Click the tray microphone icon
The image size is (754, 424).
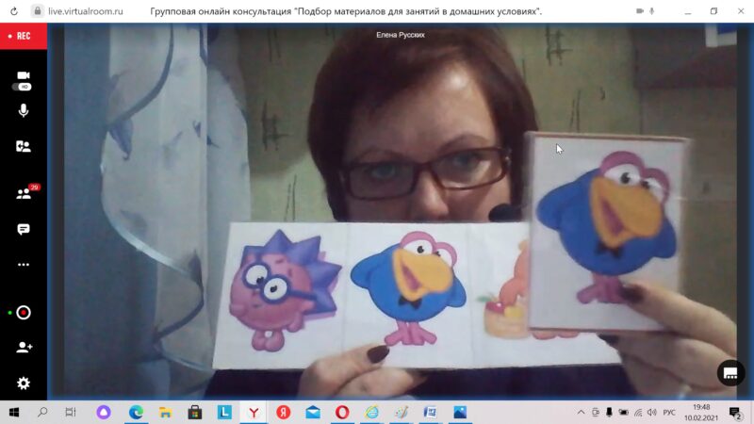tap(609, 412)
